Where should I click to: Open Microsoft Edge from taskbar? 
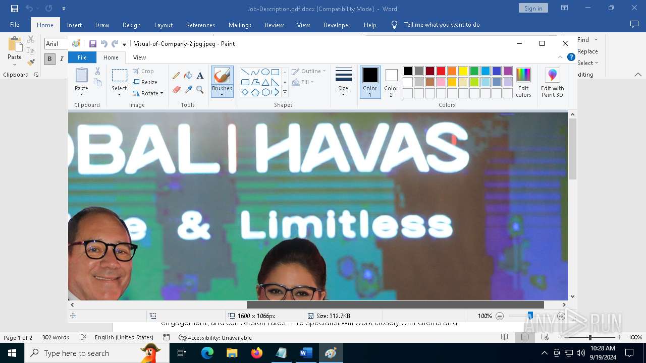[207, 353]
